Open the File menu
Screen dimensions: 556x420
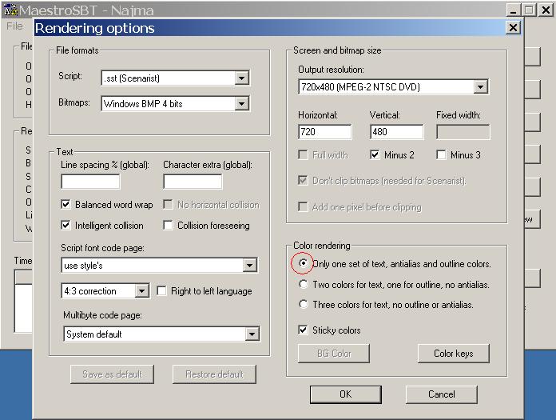pos(14,26)
